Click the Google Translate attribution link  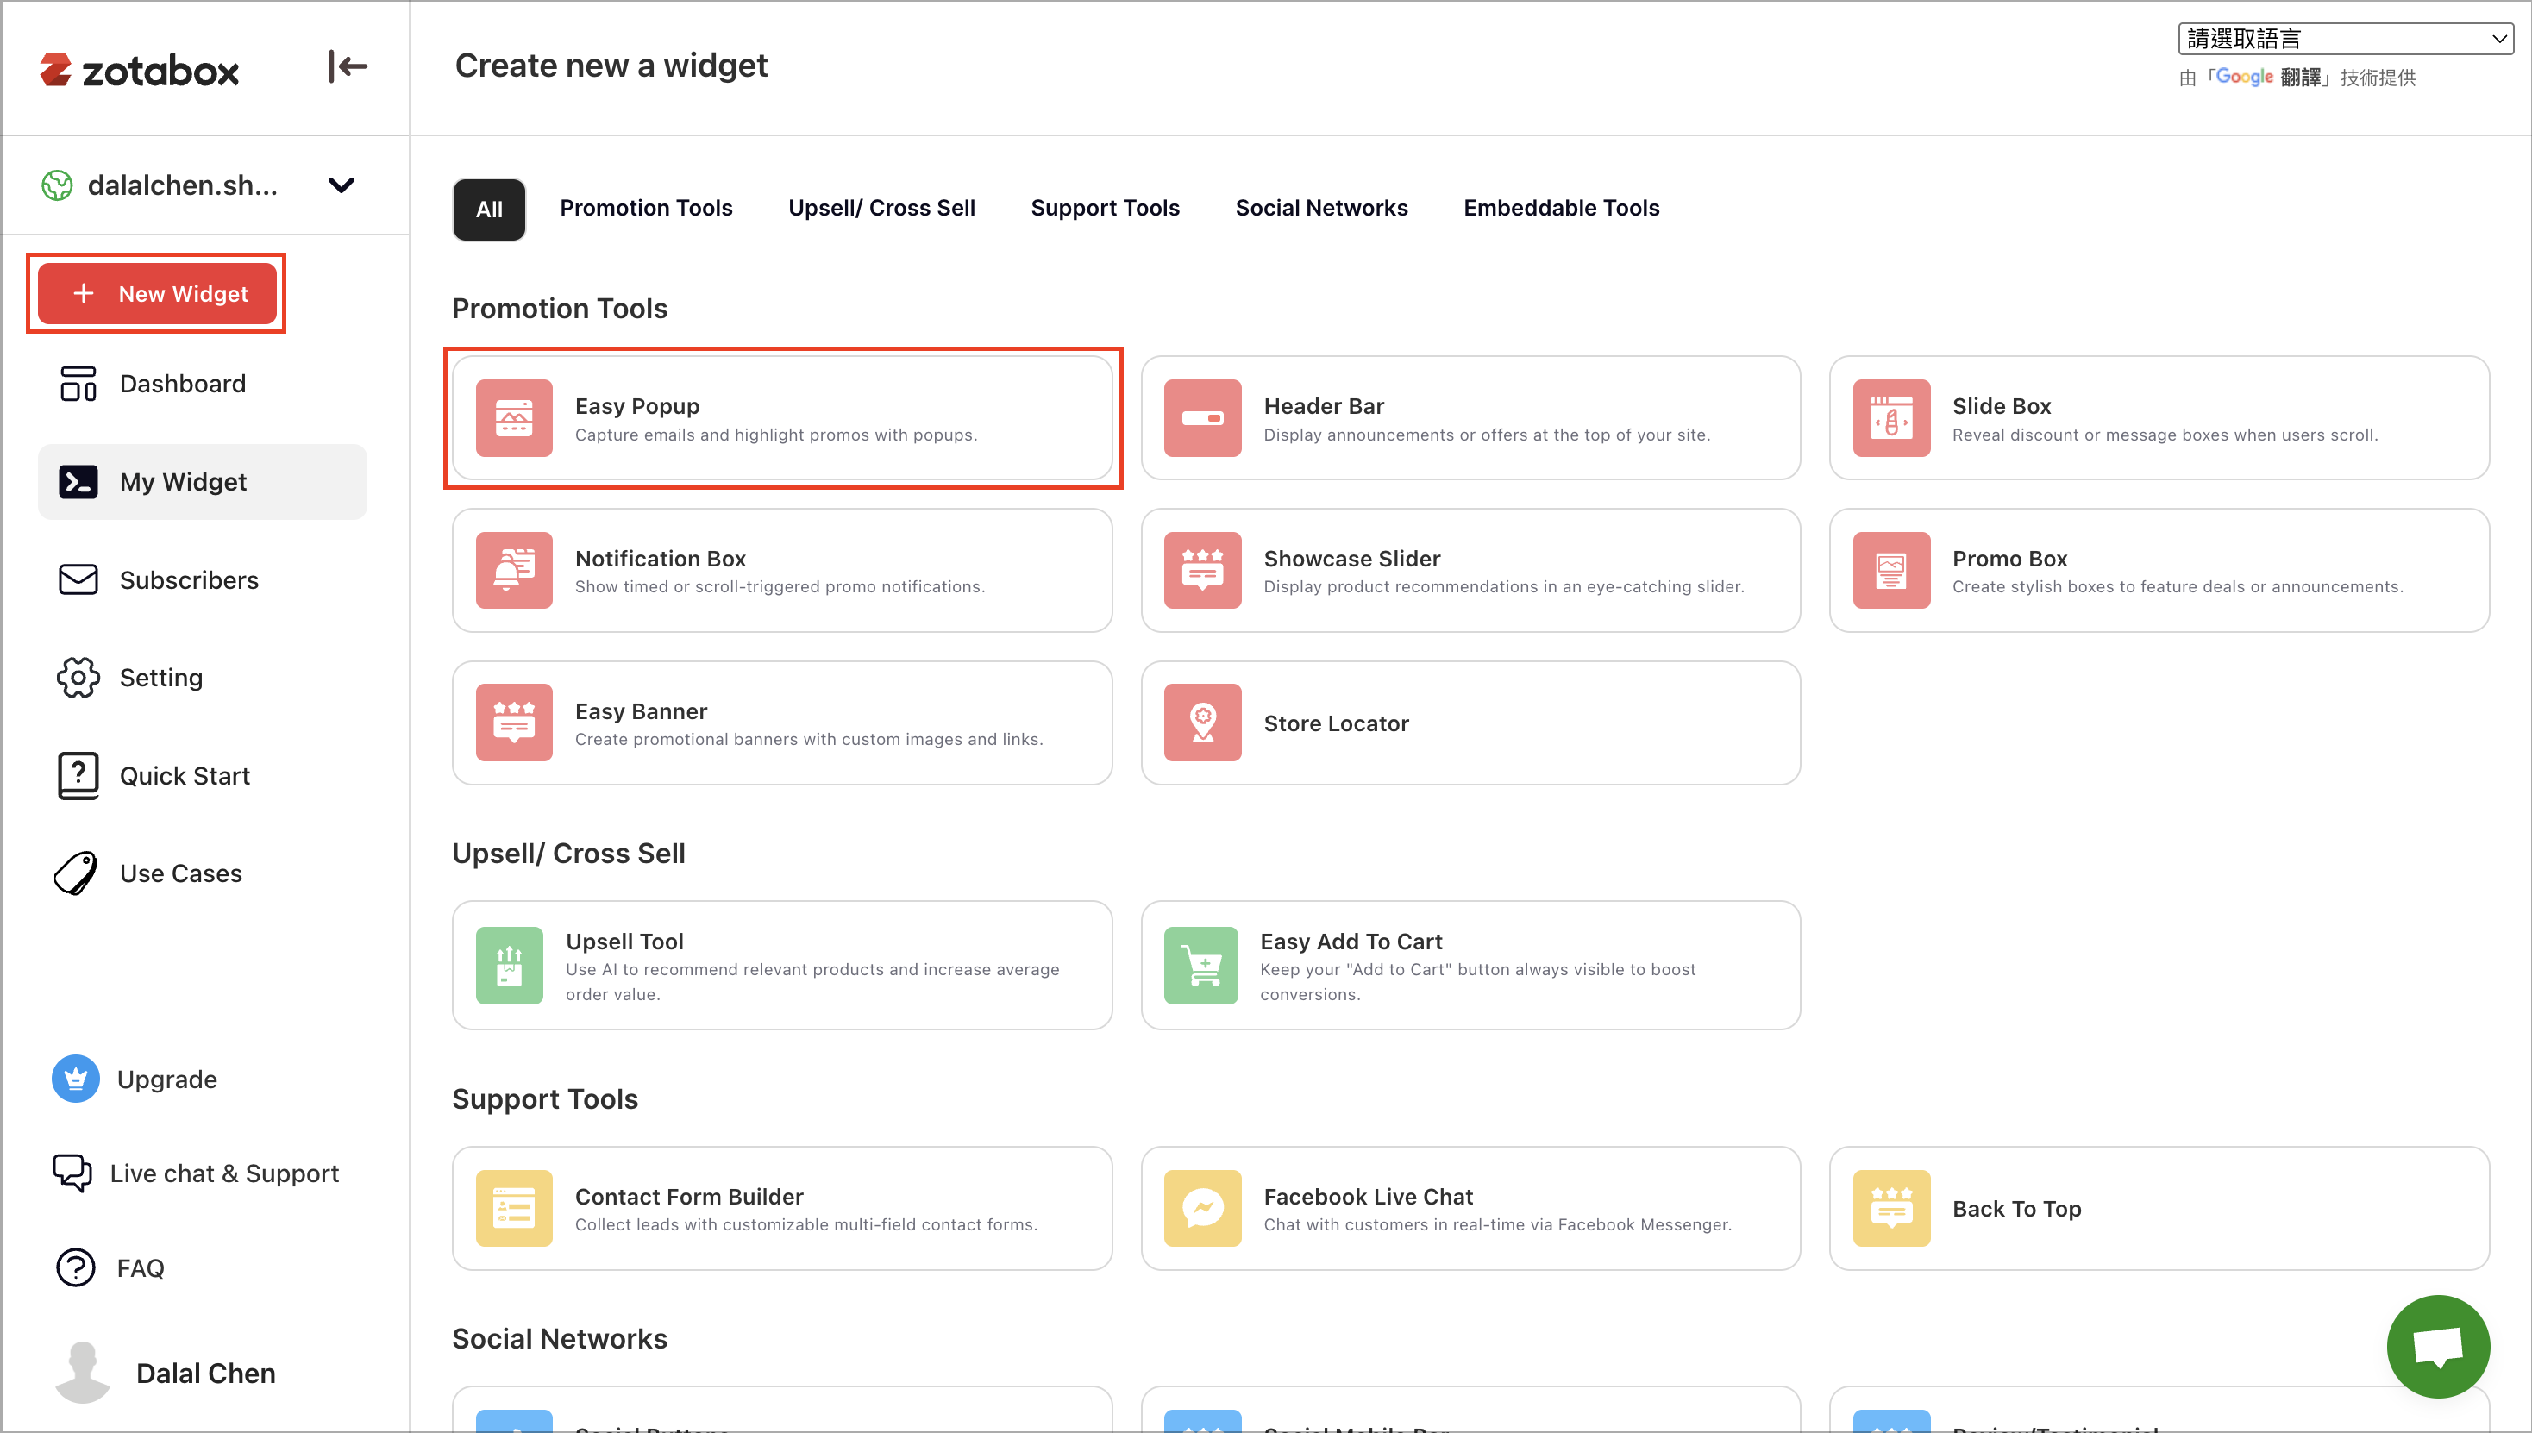click(2268, 77)
